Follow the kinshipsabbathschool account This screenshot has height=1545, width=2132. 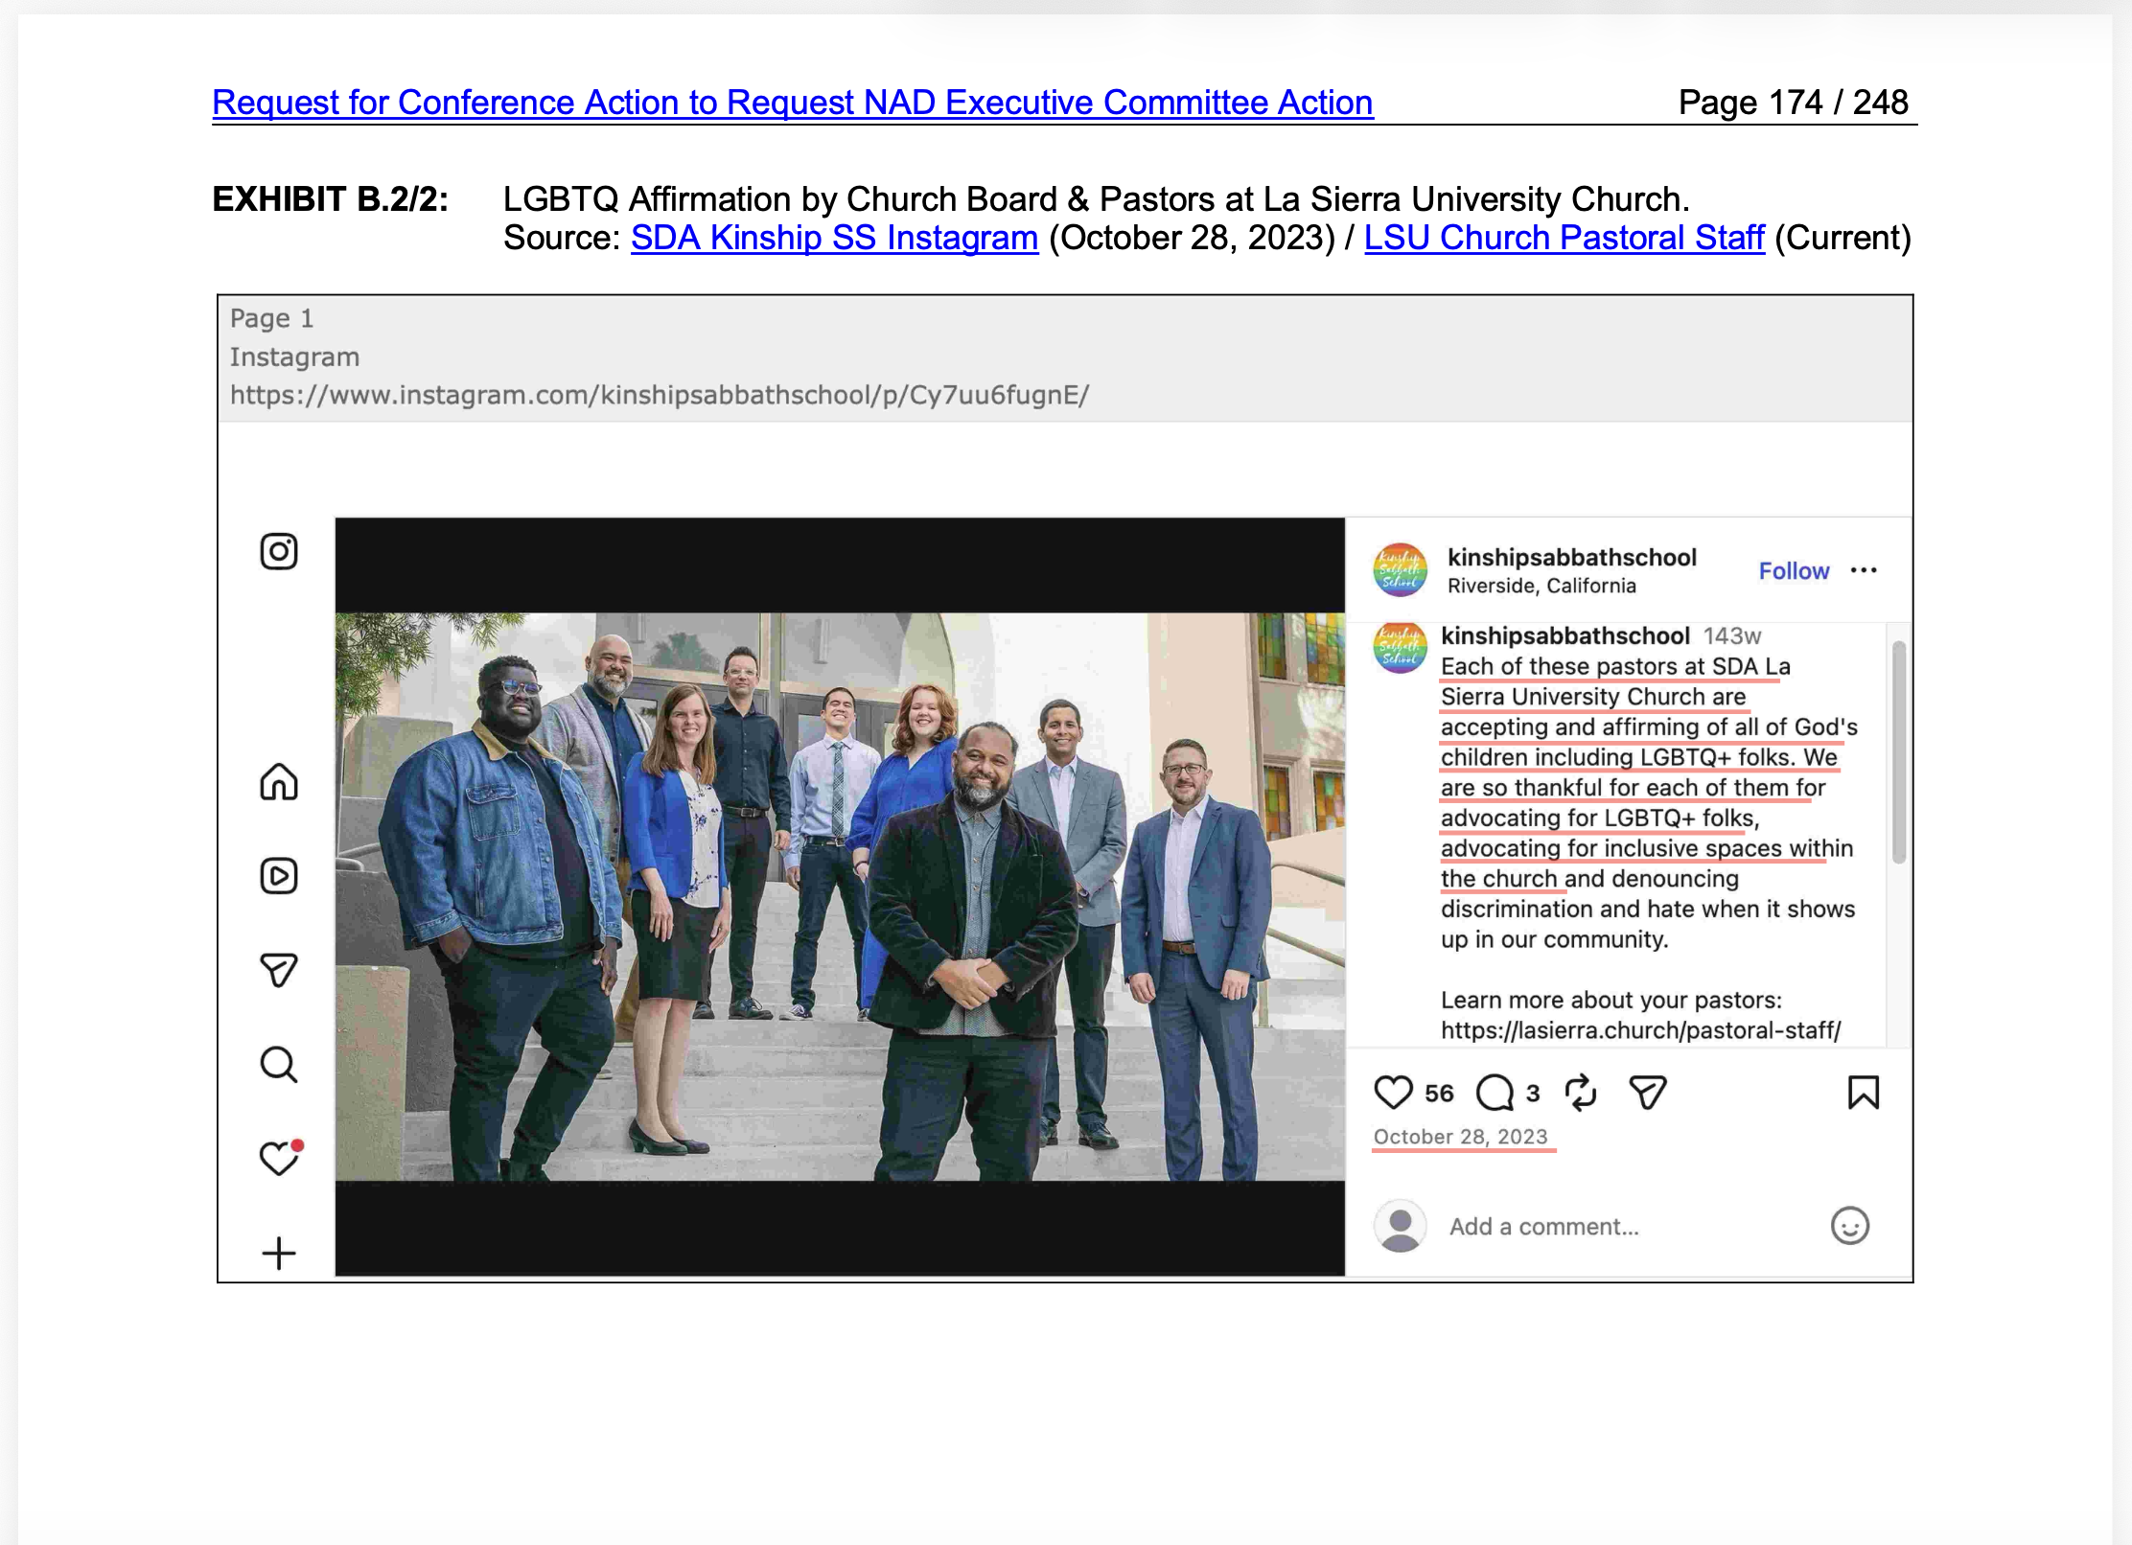1794,570
